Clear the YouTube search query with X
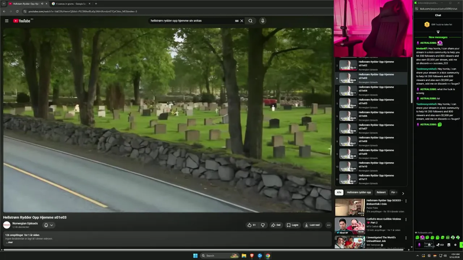Screen dimensions: 463x260 point(242,21)
